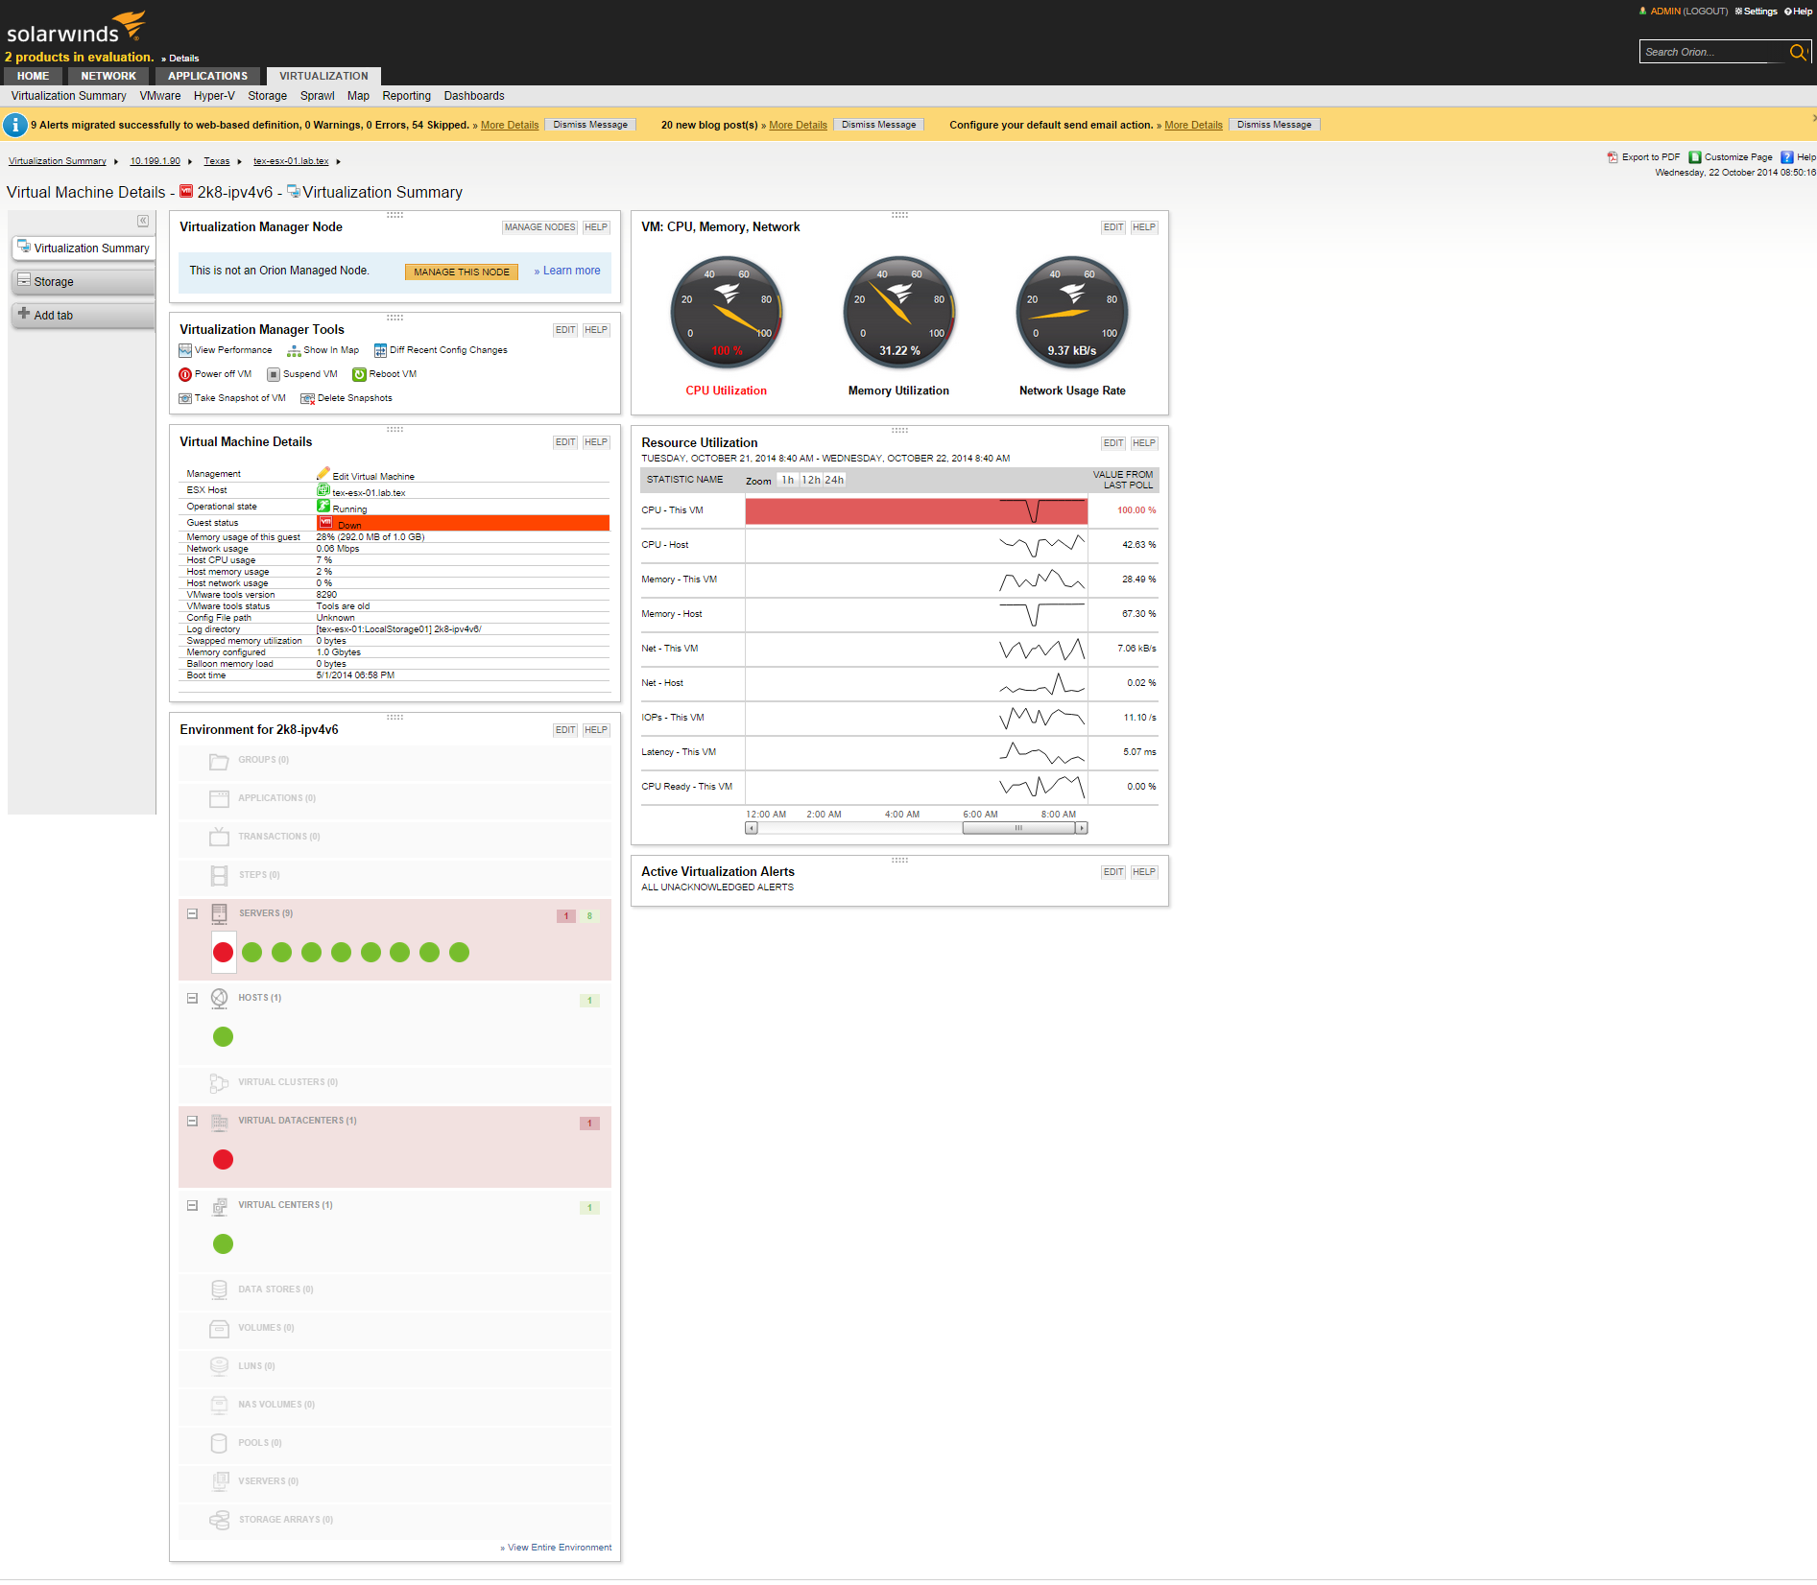Click the blue Help icon near Customize Page

pos(1787,157)
